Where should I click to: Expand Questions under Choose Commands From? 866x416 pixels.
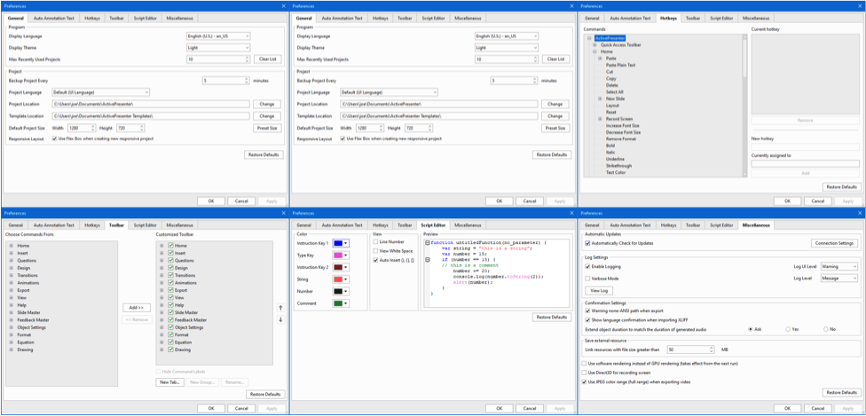pyautogui.click(x=12, y=261)
